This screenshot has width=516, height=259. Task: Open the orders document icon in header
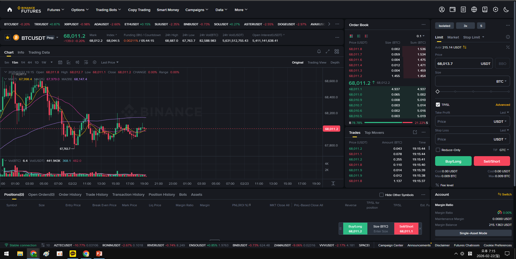click(x=463, y=10)
